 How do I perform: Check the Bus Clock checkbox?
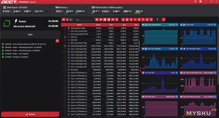tap(65, 70)
